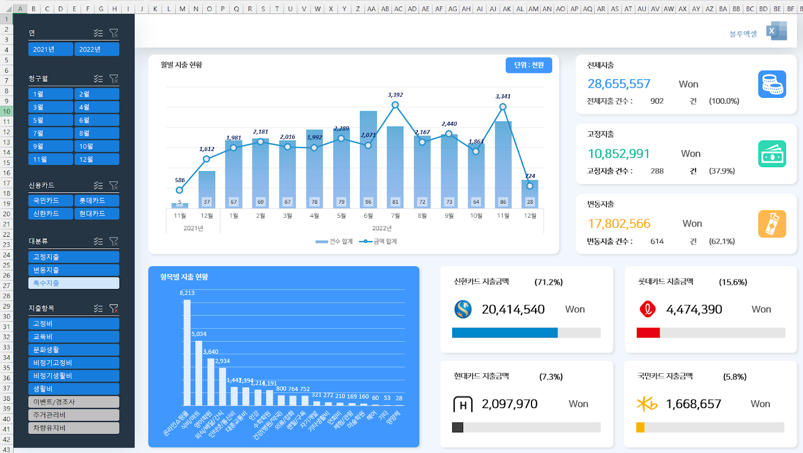The height and width of the screenshot is (453, 803).
Task: Clear filter icon on 지출항목 slicer
Action: pos(114,309)
